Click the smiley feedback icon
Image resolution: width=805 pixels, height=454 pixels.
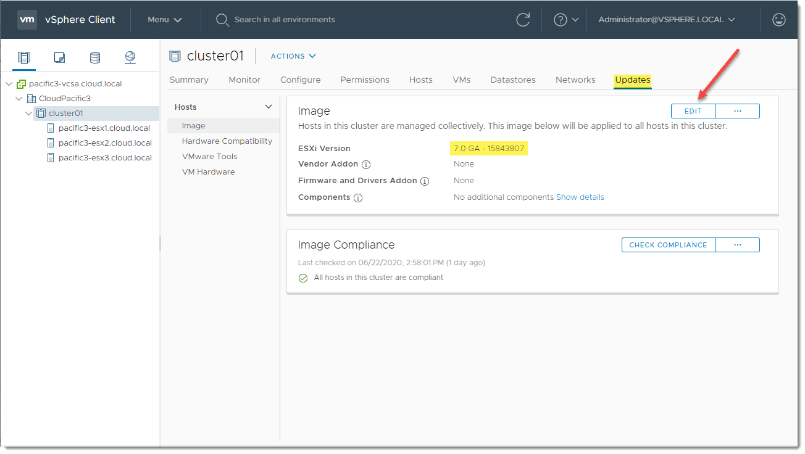779,20
